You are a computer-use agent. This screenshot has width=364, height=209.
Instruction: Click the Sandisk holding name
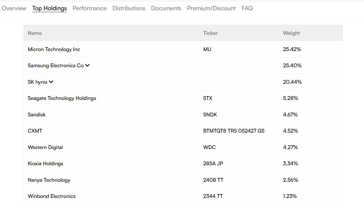click(x=37, y=114)
